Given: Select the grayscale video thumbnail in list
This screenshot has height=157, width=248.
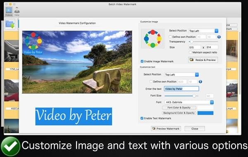Looking at the screenshot, I should (12, 51).
